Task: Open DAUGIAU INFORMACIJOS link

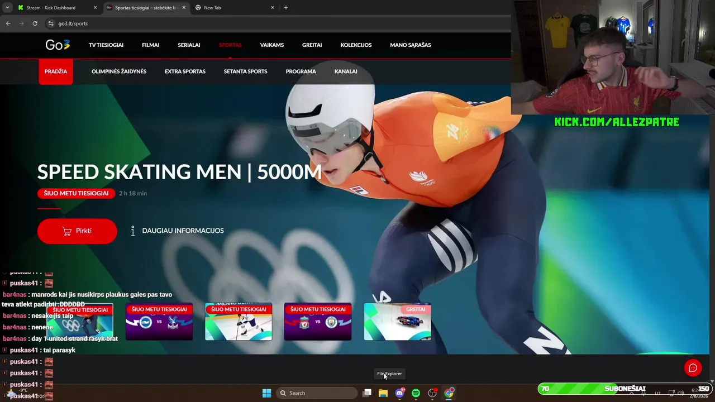Action: point(183,231)
